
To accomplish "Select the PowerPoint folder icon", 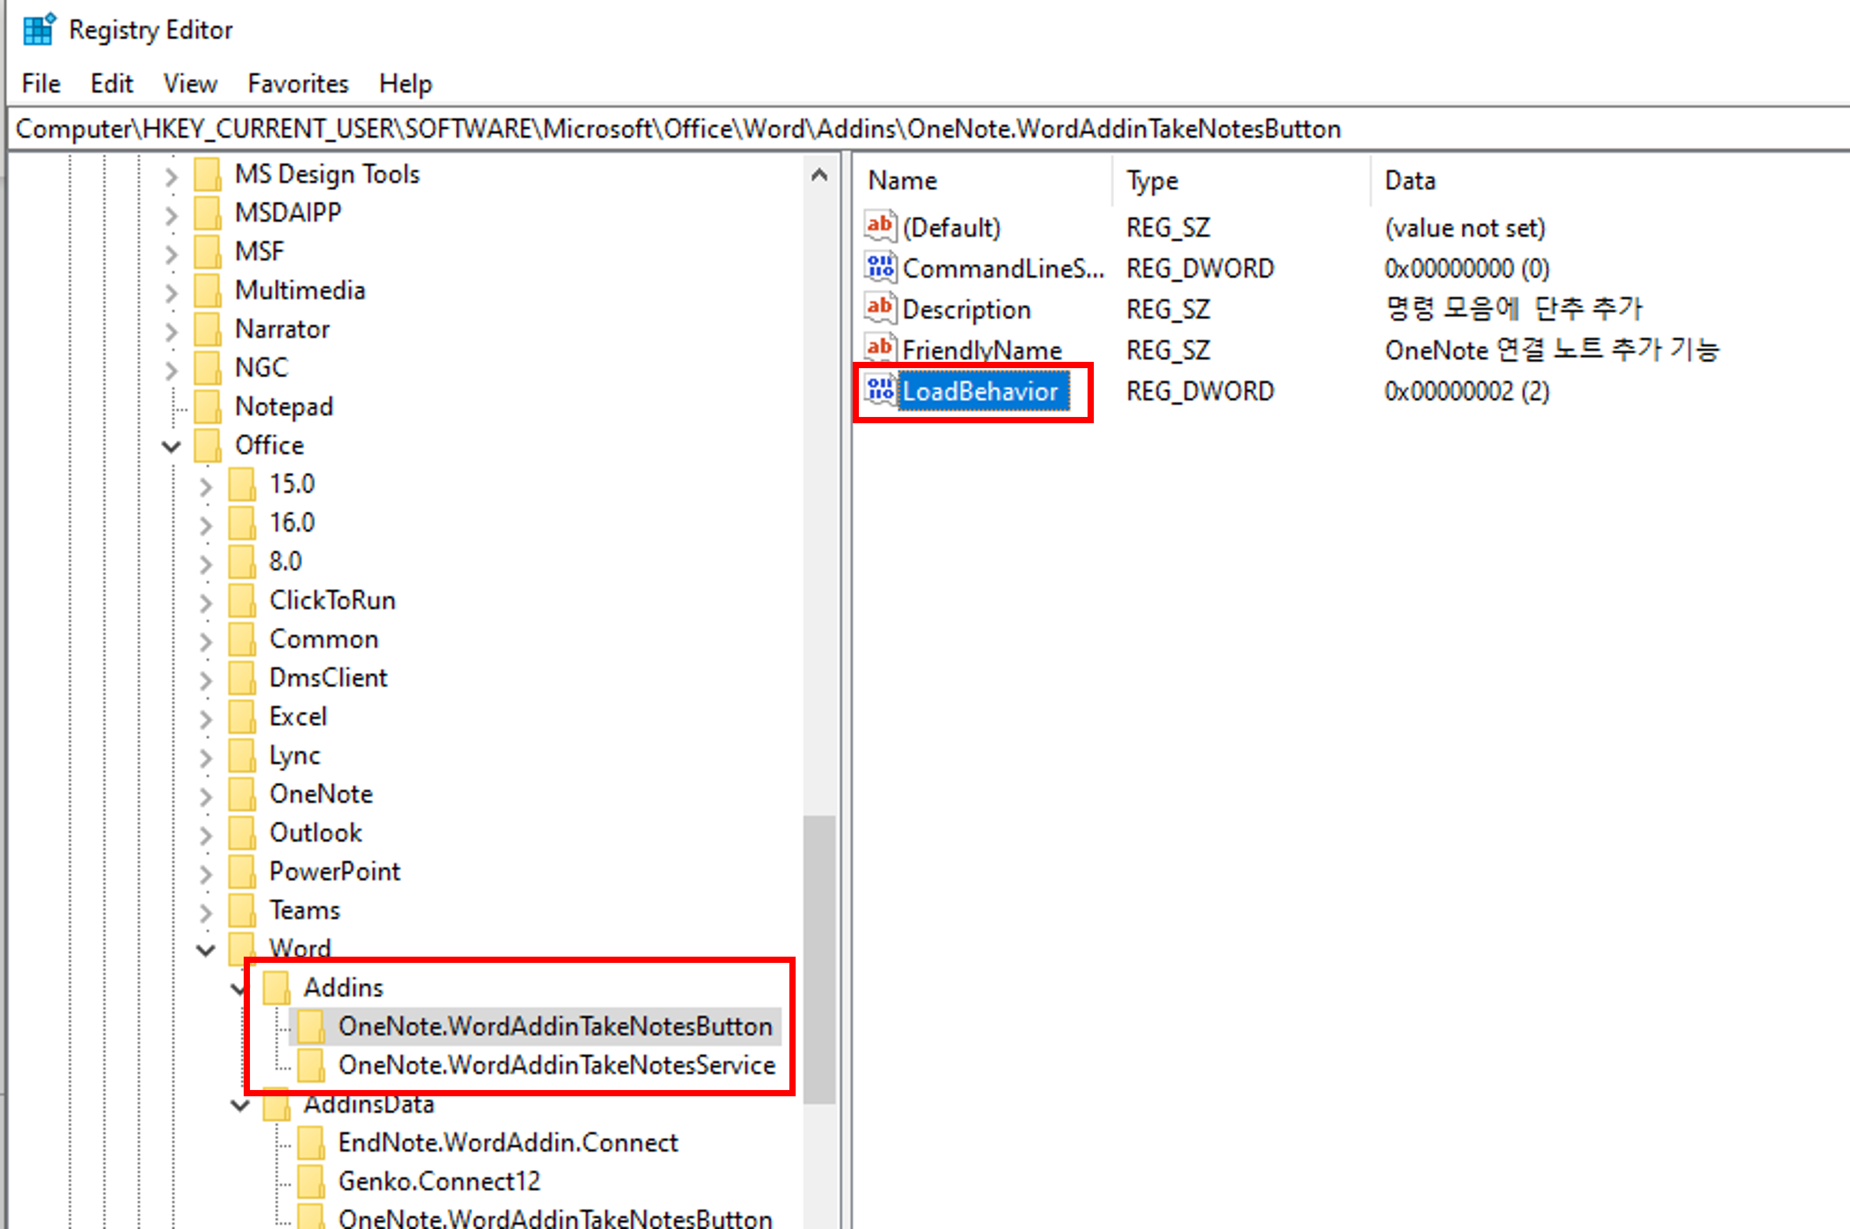I will click(242, 872).
